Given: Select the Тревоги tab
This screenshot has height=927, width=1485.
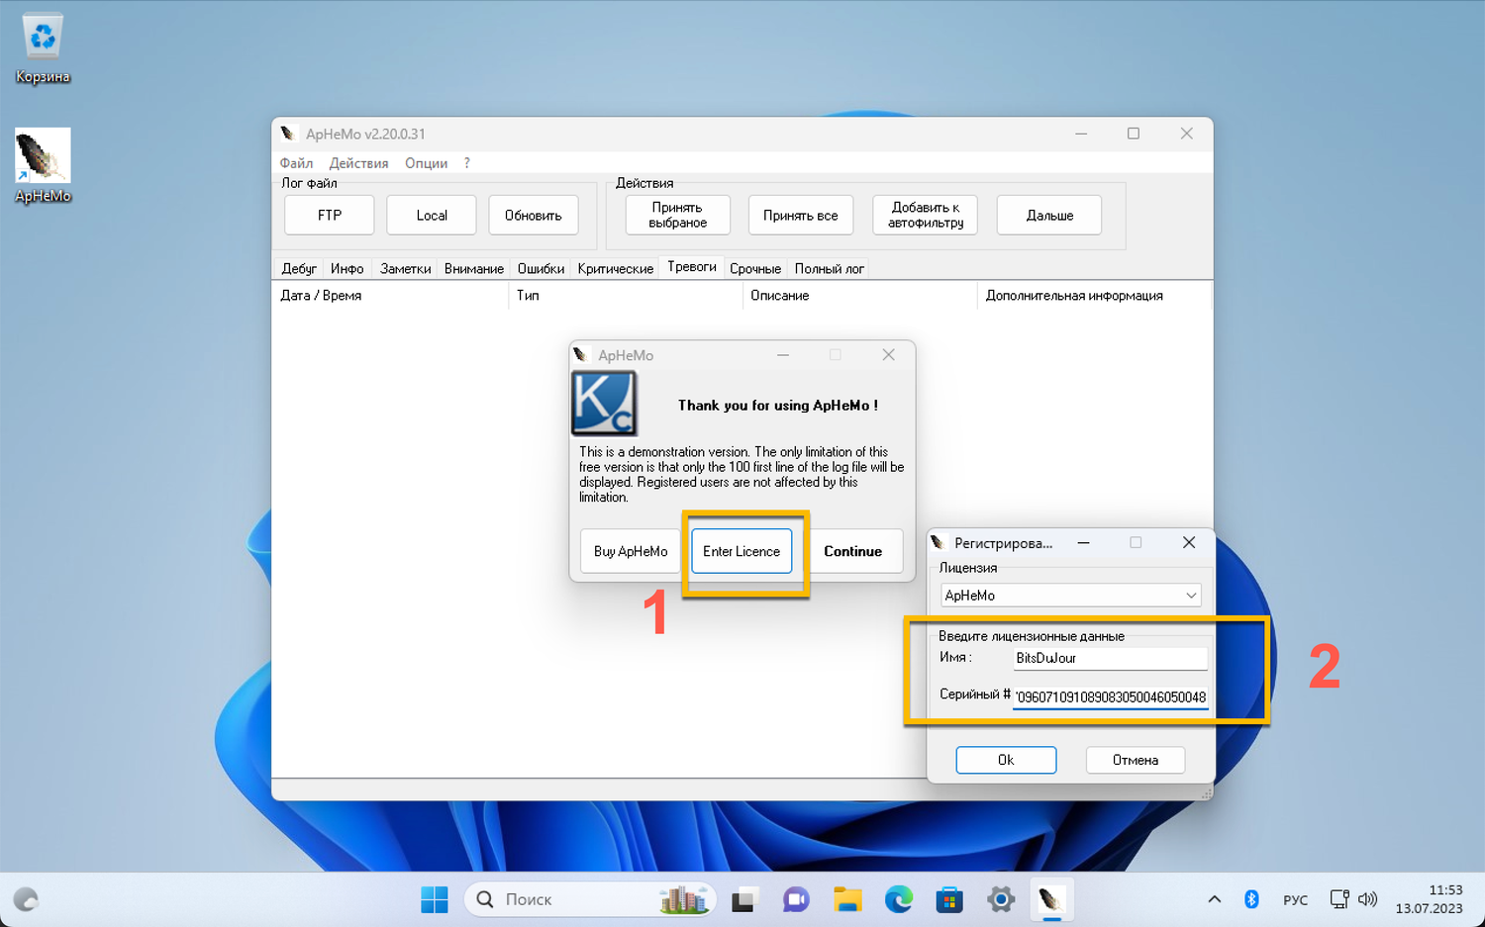Looking at the screenshot, I should (692, 266).
